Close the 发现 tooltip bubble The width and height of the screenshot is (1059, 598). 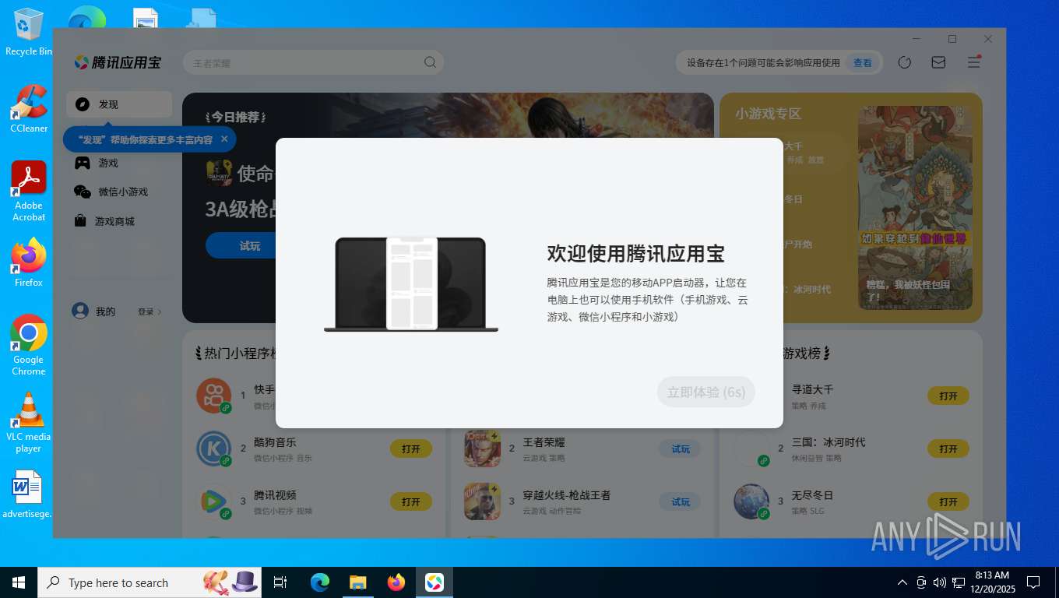coord(224,139)
